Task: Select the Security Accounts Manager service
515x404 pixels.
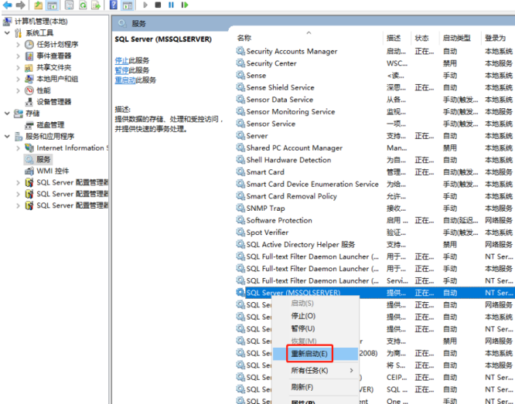Action: (375, 51)
